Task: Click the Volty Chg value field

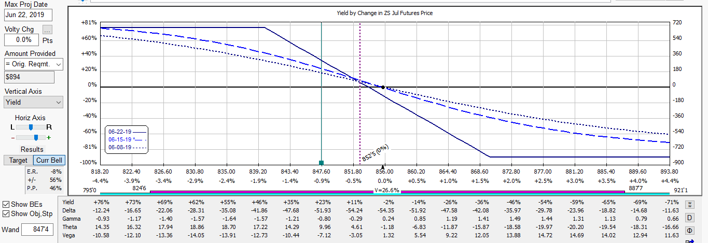Action: pyautogui.click(x=22, y=39)
